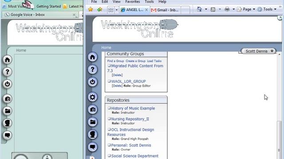284x159 pixels.
Task: Click power icon in left Firefox window
Action: click(x=8, y=84)
